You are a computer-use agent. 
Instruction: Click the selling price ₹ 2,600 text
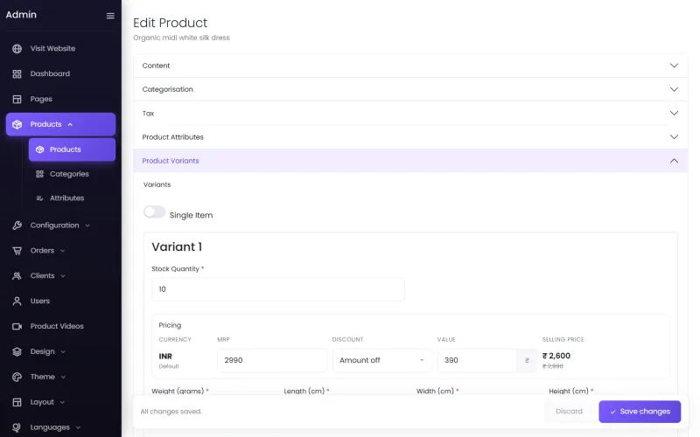pyautogui.click(x=556, y=356)
